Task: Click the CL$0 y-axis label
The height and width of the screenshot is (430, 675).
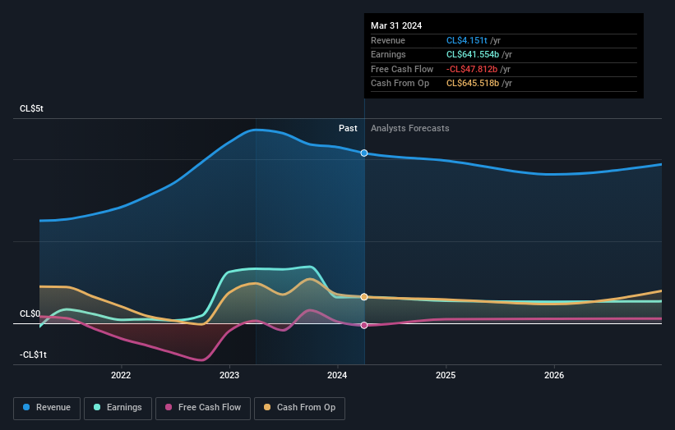Action: (x=30, y=313)
